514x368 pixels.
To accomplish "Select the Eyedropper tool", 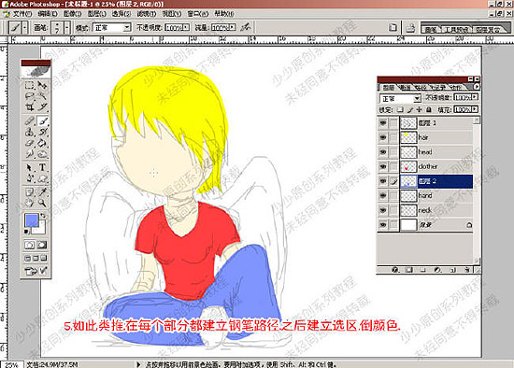I will 43,191.
